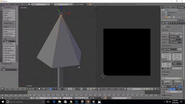Toggle the File Extensions checkbox

173,81
